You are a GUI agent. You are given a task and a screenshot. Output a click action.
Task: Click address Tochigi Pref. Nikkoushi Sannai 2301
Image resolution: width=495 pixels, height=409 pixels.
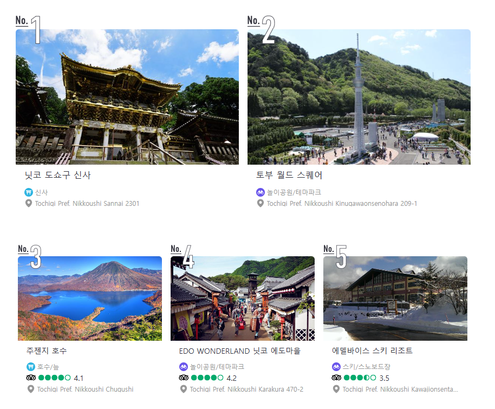[x=87, y=204]
